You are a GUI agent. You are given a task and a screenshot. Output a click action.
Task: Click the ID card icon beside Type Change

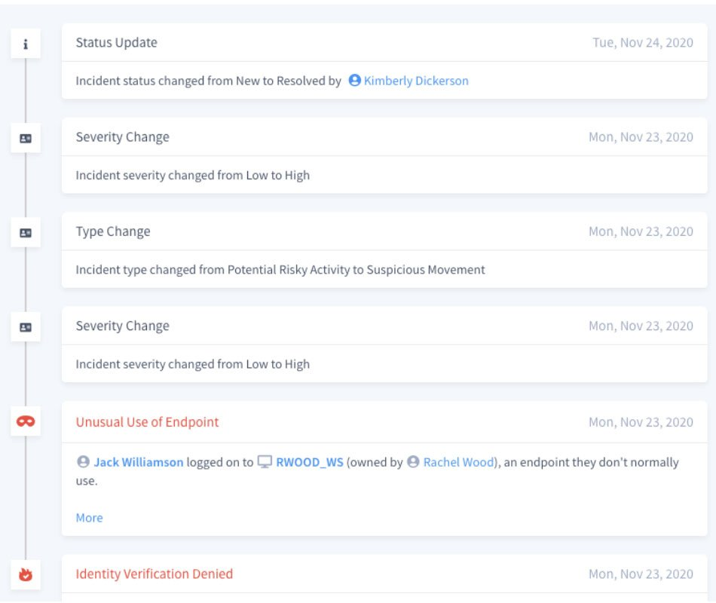point(26,233)
